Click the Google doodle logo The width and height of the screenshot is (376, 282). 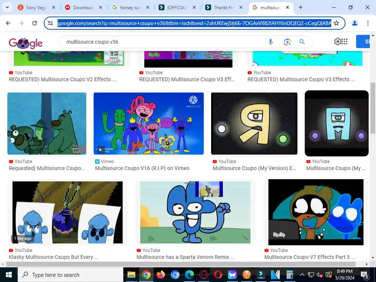[26, 43]
